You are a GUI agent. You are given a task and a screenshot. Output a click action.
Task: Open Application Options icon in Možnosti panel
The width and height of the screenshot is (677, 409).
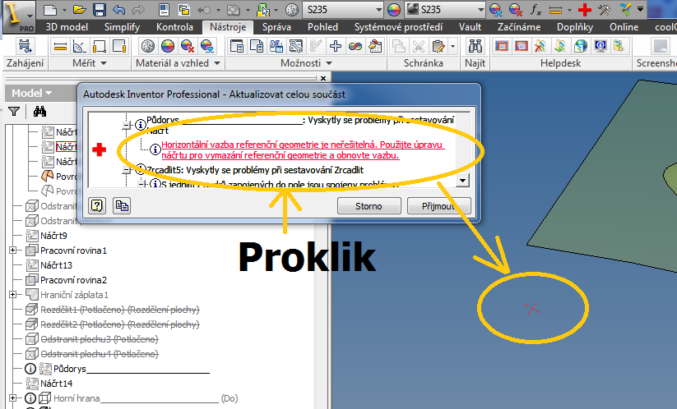pos(237,46)
